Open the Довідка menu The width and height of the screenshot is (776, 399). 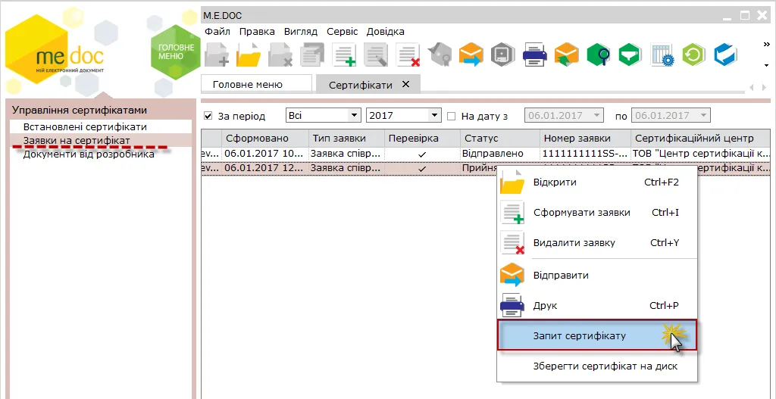tap(385, 32)
